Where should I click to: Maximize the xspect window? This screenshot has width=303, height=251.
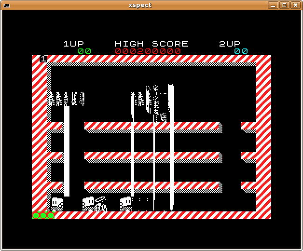pyautogui.click(x=284, y=5)
